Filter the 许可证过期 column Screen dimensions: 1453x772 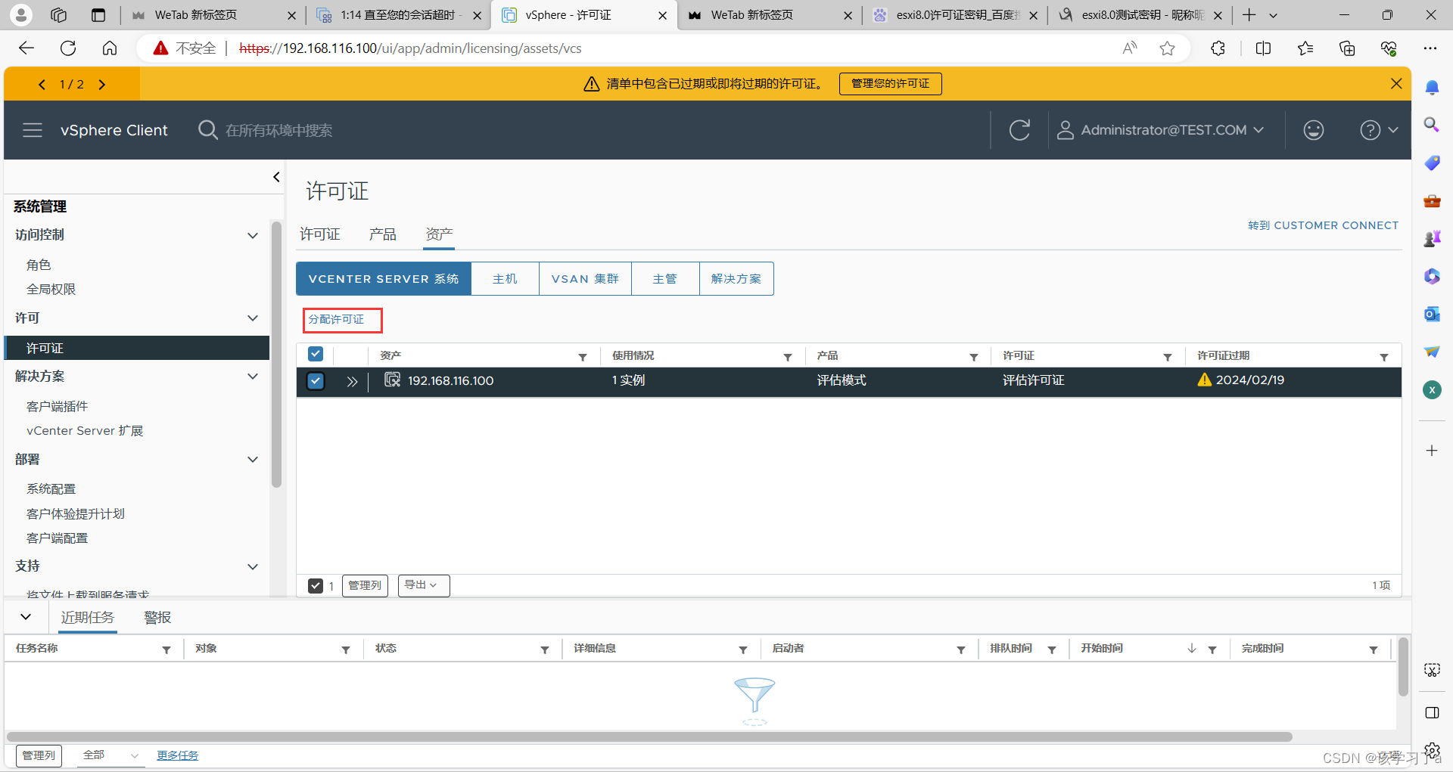point(1384,357)
